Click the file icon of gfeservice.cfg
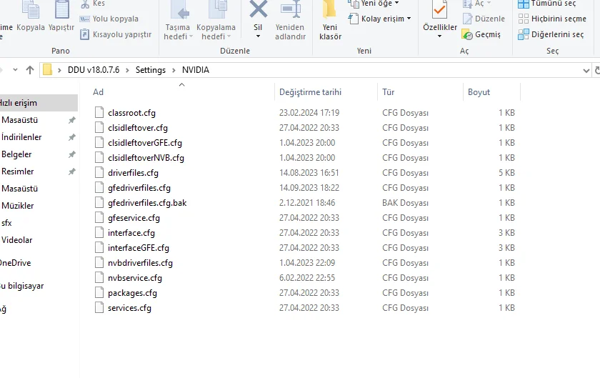Viewport: 600px width, 378px height. point(99,217)
